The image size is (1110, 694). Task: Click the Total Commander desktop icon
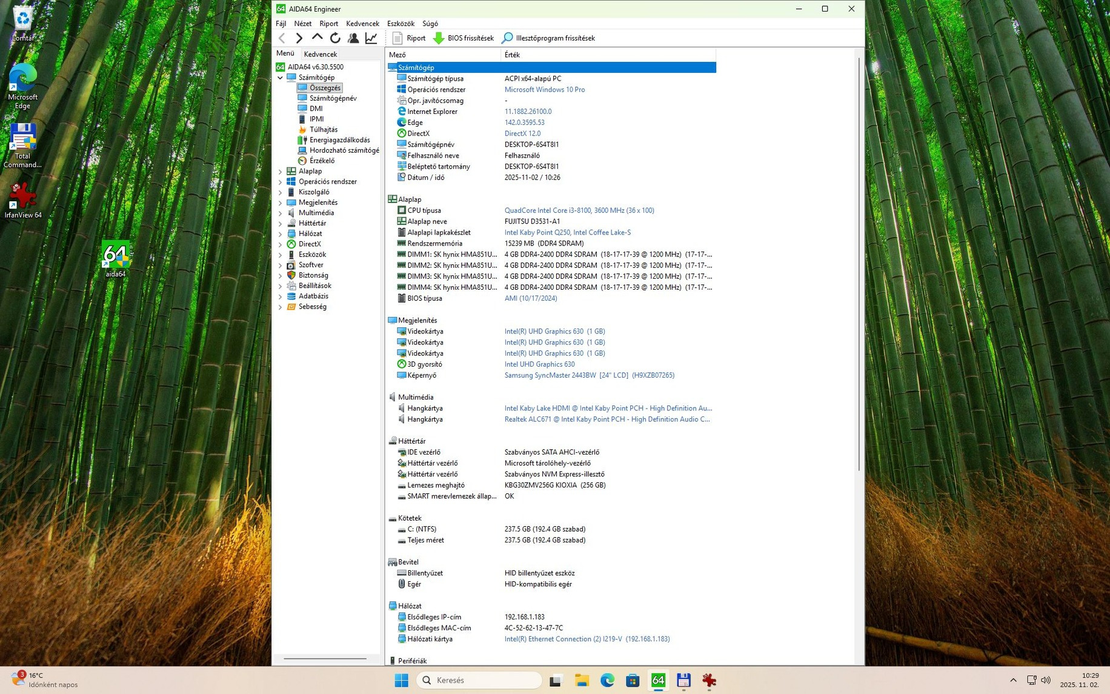(22, 146)
